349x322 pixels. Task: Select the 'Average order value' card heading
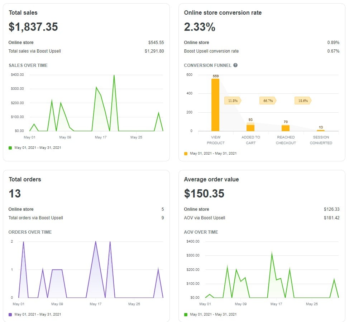[211, 179]
